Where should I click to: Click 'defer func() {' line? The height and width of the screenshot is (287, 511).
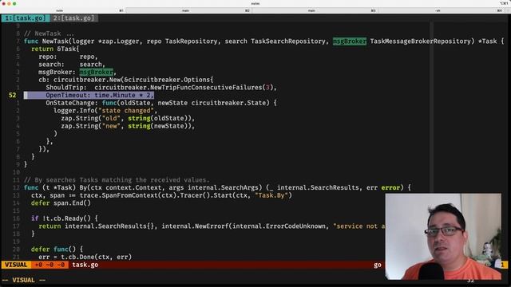(57, 250)
